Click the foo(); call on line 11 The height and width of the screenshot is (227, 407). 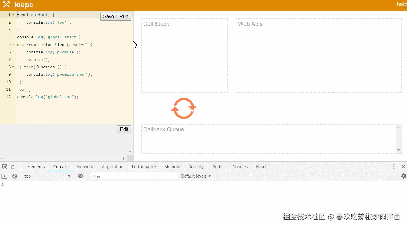click(24, 89)
